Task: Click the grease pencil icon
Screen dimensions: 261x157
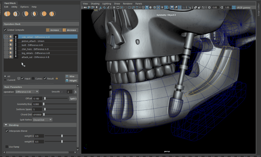Action: pos(108,8)
